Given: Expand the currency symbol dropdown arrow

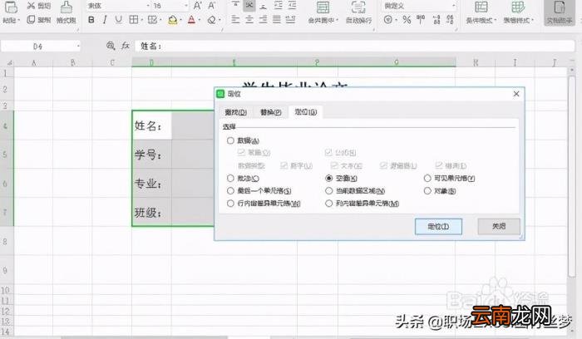Looking at the screenshot, I should coord(396,20).
